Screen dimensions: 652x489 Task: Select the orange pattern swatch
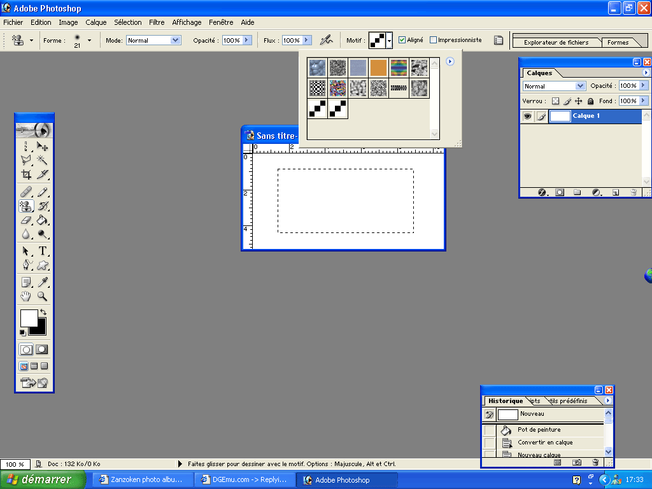pyautogui.click(x=378, y=67)
